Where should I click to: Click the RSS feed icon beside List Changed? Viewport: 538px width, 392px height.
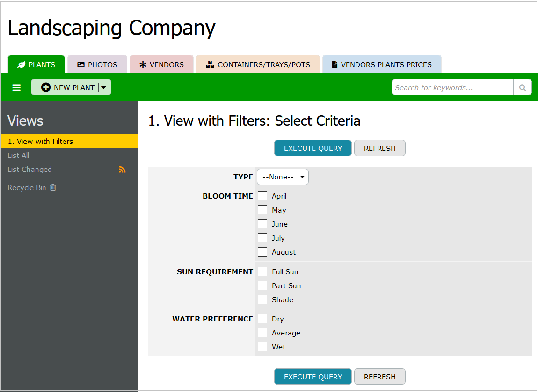(122, 170)
